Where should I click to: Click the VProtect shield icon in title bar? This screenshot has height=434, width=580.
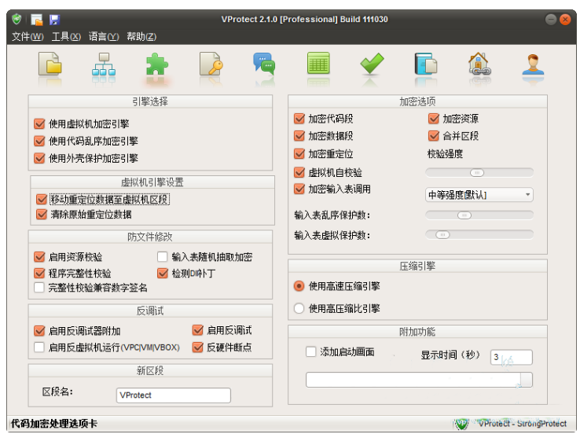pos(17,19)
